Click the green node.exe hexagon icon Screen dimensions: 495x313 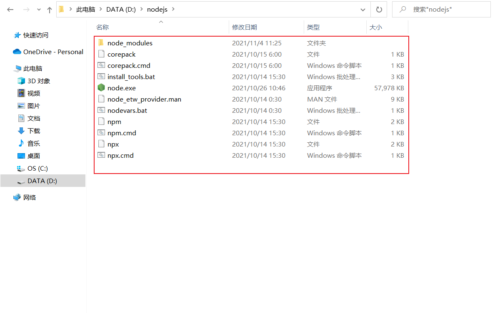[101, 87]
